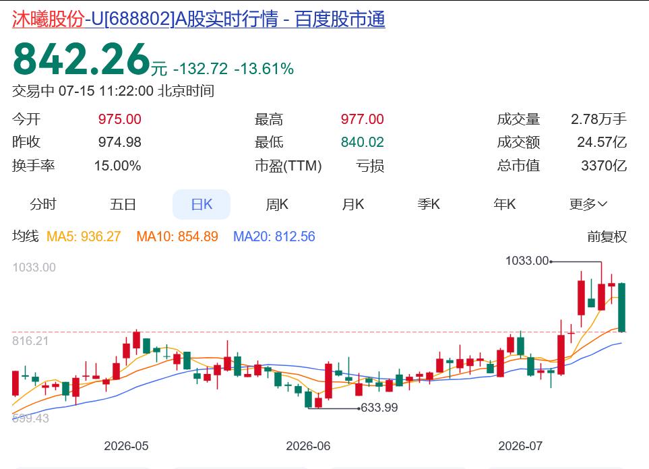Click the 最高 value 977.00
Image resolution: width=649 pixels, height=469 pixels.
[362, 119]
